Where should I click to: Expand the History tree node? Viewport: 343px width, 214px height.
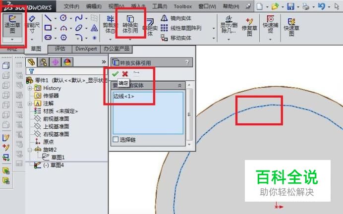coord(30,88)
